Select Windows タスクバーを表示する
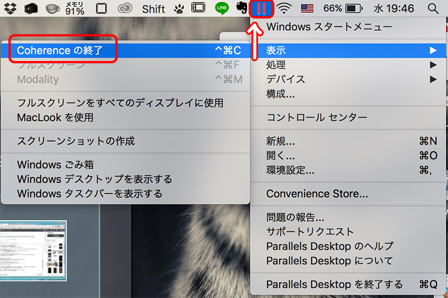Image resolution: width=448 pixels, height=298 pixels. click(x=125, y=194)
